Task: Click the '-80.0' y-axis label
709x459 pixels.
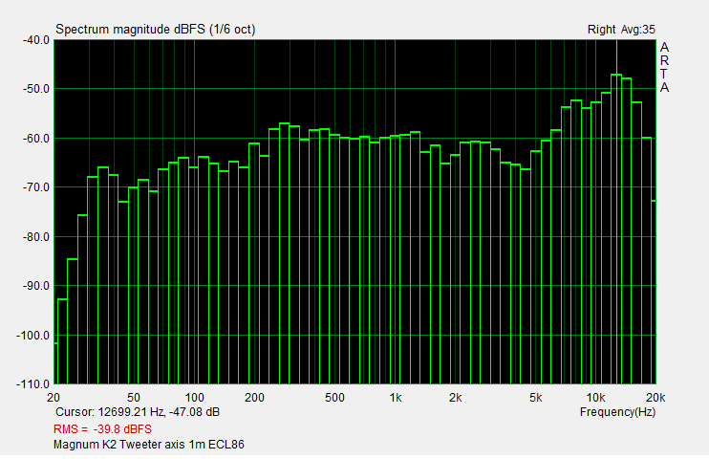Action: click(35, 237)
